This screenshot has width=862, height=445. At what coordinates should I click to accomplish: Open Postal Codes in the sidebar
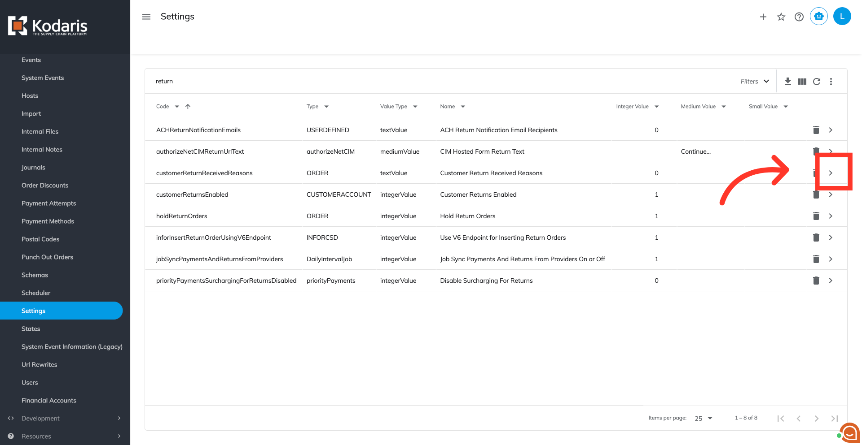coord(40,239)
